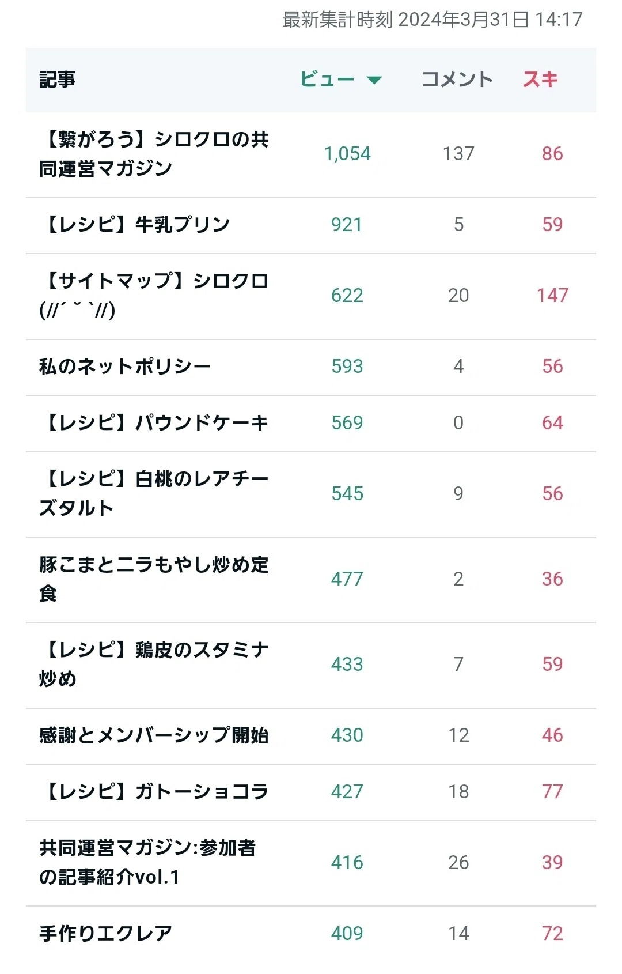The width and height of the screenshot is (622, 974).
Task: Click the 記事 column header
Action: pos(57,80)
